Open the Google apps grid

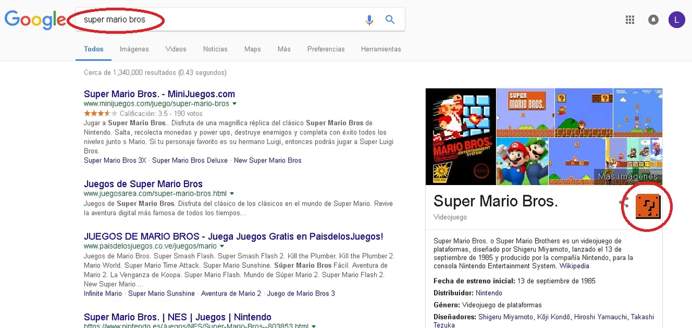coord(630,20)
